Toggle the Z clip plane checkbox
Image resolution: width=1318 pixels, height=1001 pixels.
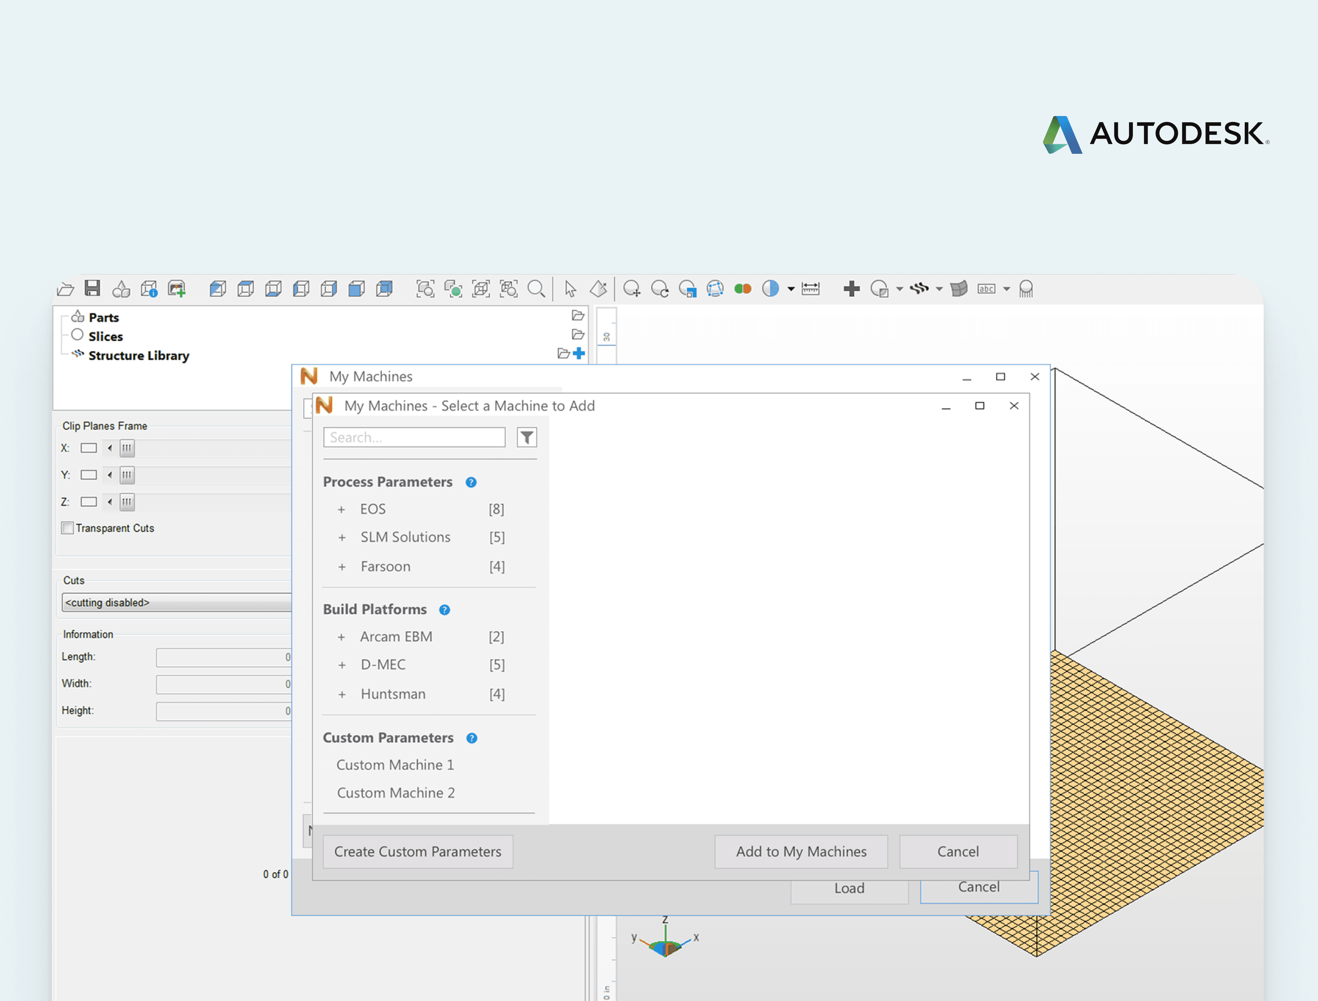(x=89, y=502)
